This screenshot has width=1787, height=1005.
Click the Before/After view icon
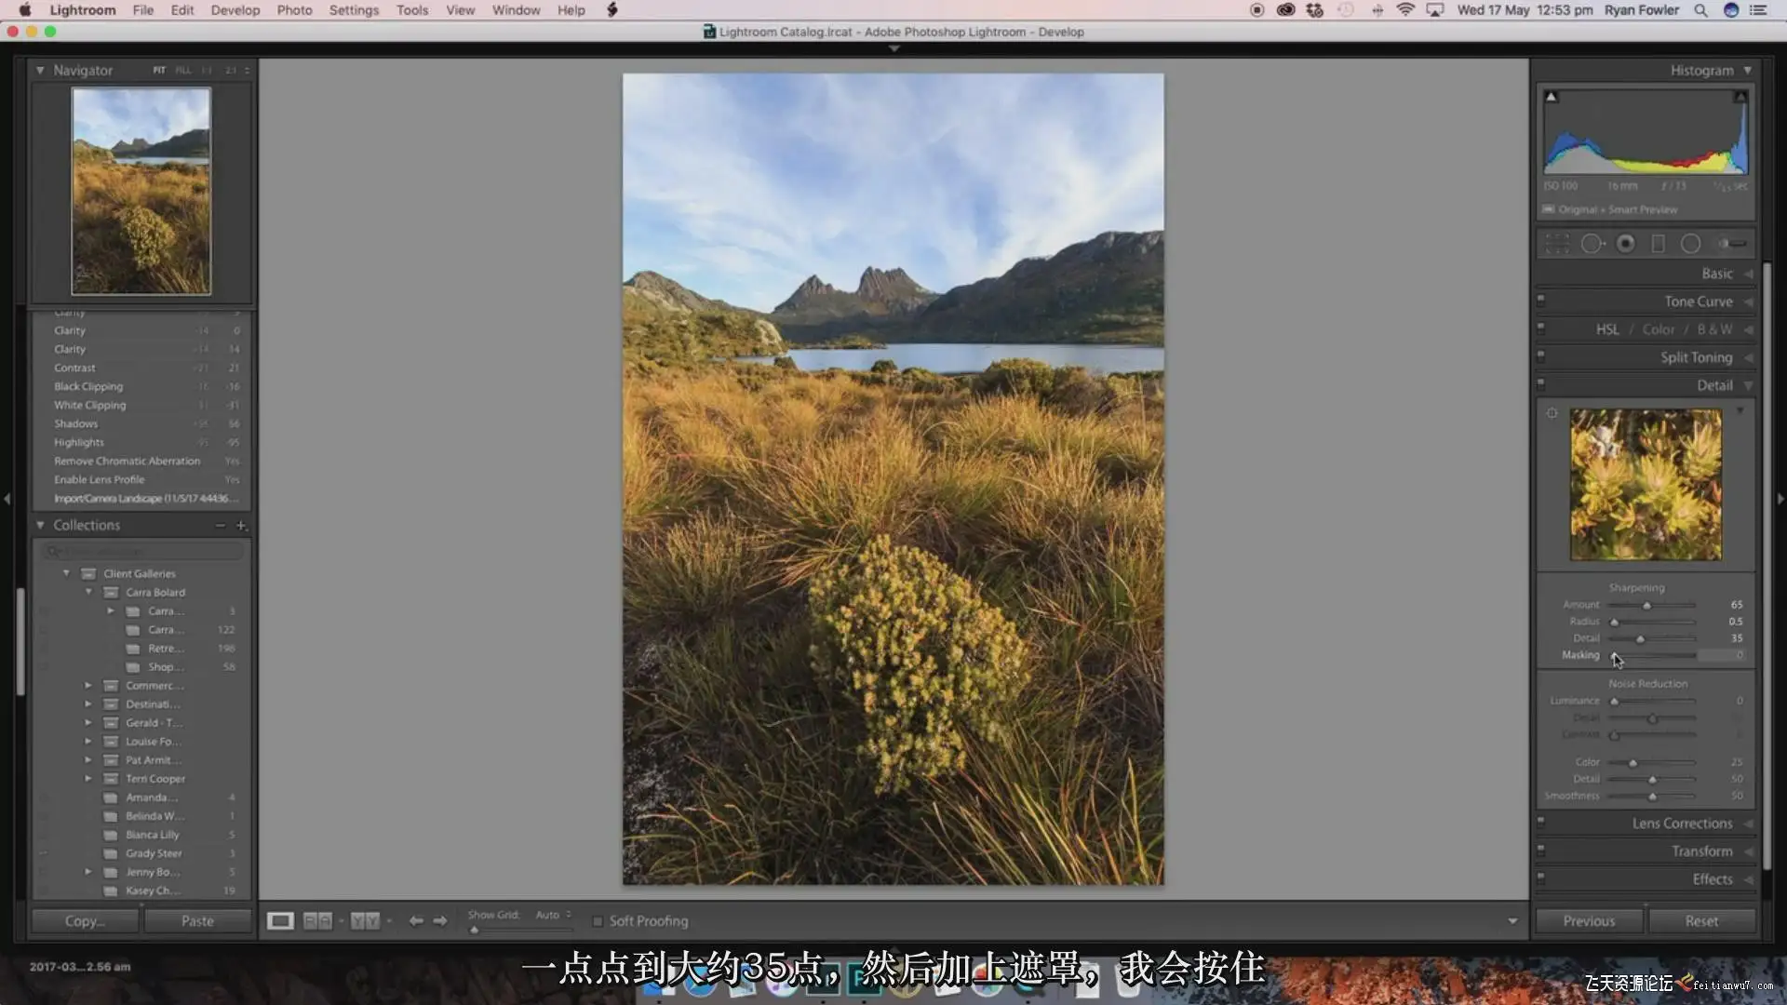(364, 921)
